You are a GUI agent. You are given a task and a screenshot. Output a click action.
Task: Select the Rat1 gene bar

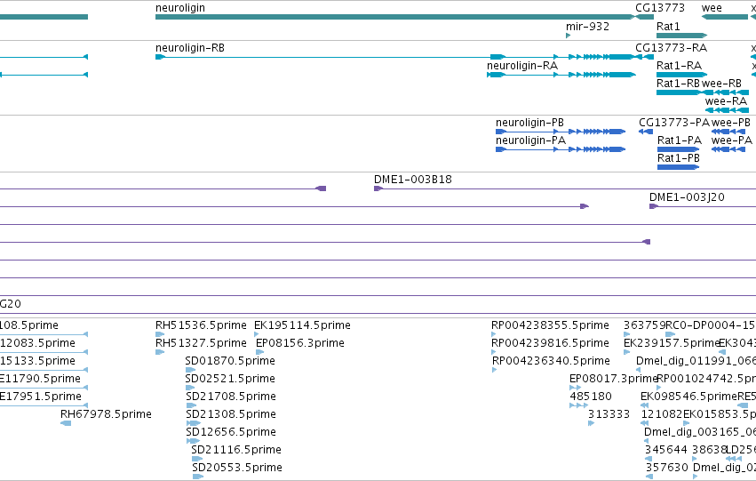click(x=681, y=36)
